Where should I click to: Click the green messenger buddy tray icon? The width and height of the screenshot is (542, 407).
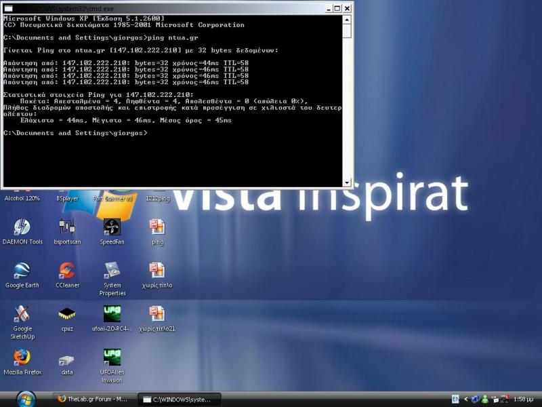coord(485,400)
